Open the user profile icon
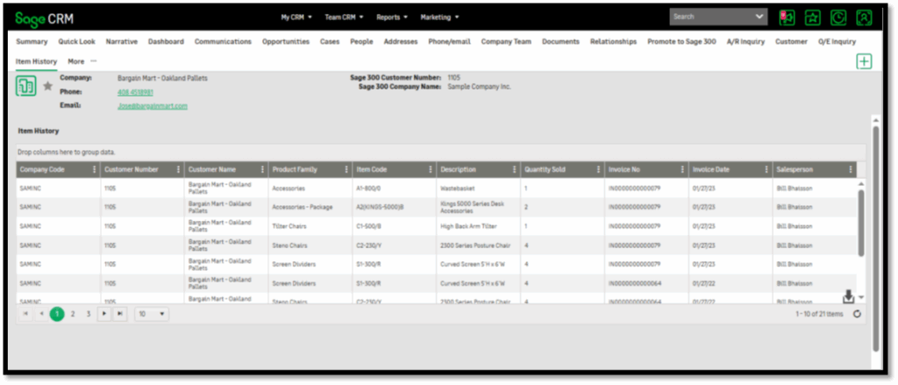The width and height of the screenshot is (898, 385). [x=864, y=18]
